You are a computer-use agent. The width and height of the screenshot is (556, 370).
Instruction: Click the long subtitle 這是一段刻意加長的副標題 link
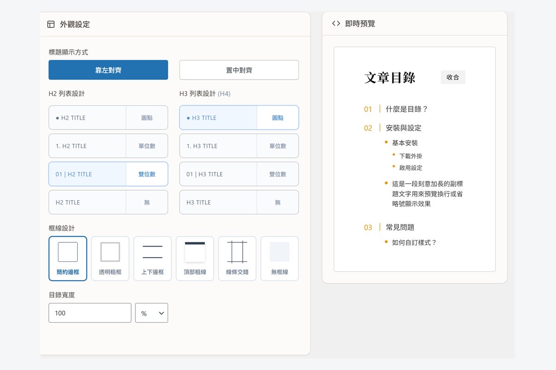click(427, 193)
